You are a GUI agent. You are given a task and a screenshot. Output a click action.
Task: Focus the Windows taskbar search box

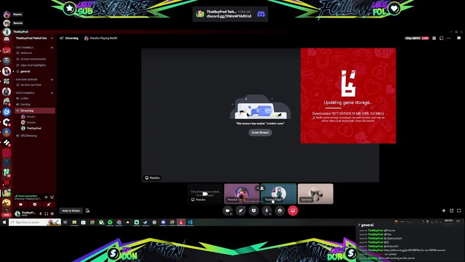35,222
